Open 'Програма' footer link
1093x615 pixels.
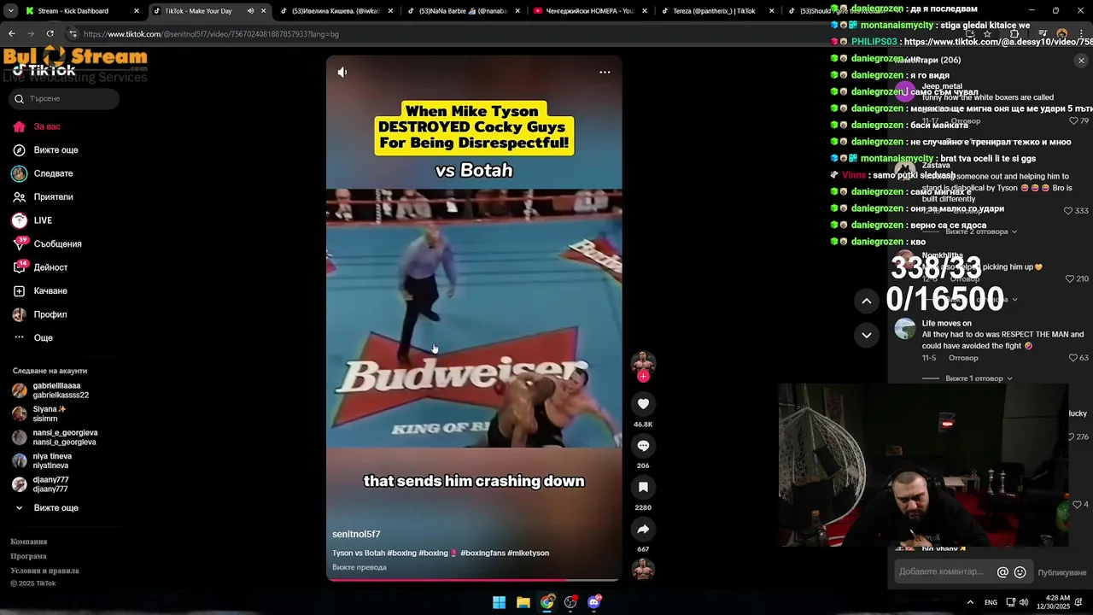coord(28,556)
